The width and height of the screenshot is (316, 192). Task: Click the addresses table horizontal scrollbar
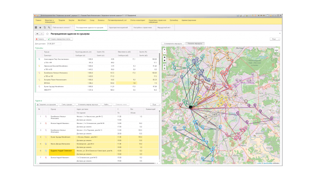coord(97,163)
